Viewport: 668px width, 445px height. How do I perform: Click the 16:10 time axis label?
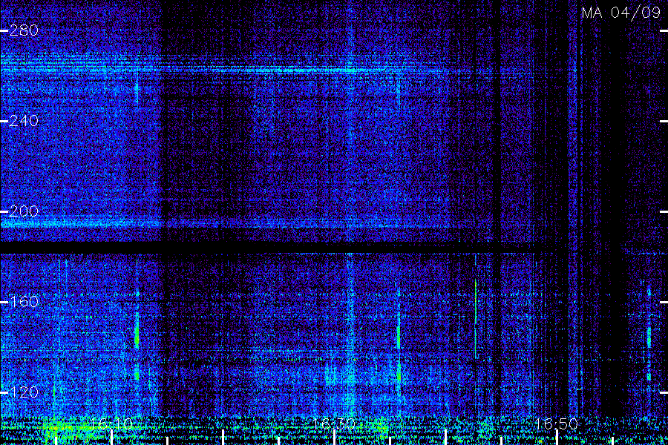click(111, 424)
